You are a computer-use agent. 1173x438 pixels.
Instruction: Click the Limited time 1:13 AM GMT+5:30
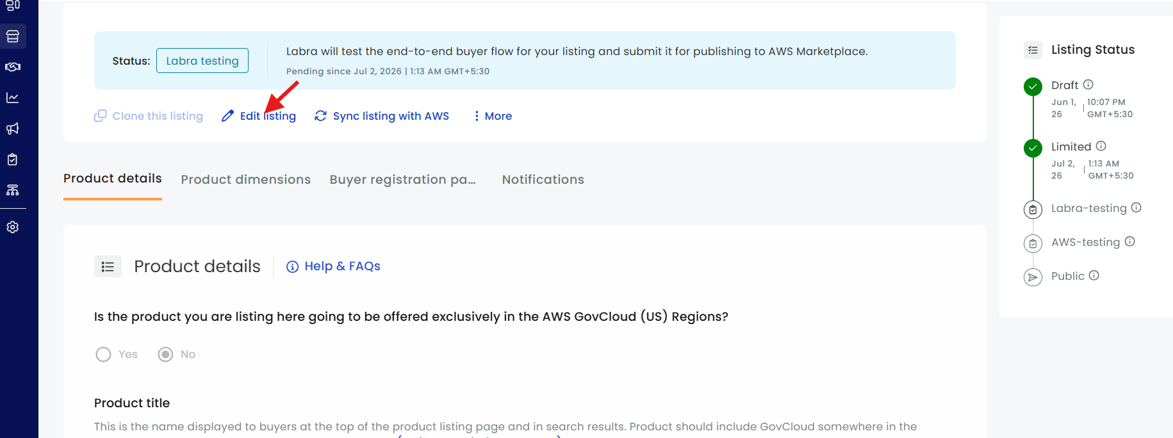[x=1111, y=170]
